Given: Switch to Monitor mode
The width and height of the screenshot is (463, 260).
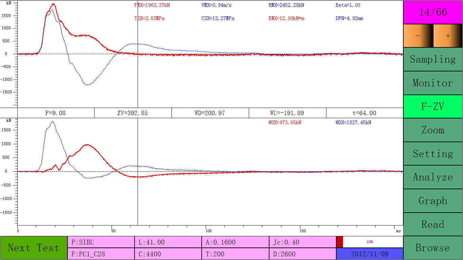Looking at the screenshot, I should click(x=432, y=83).
